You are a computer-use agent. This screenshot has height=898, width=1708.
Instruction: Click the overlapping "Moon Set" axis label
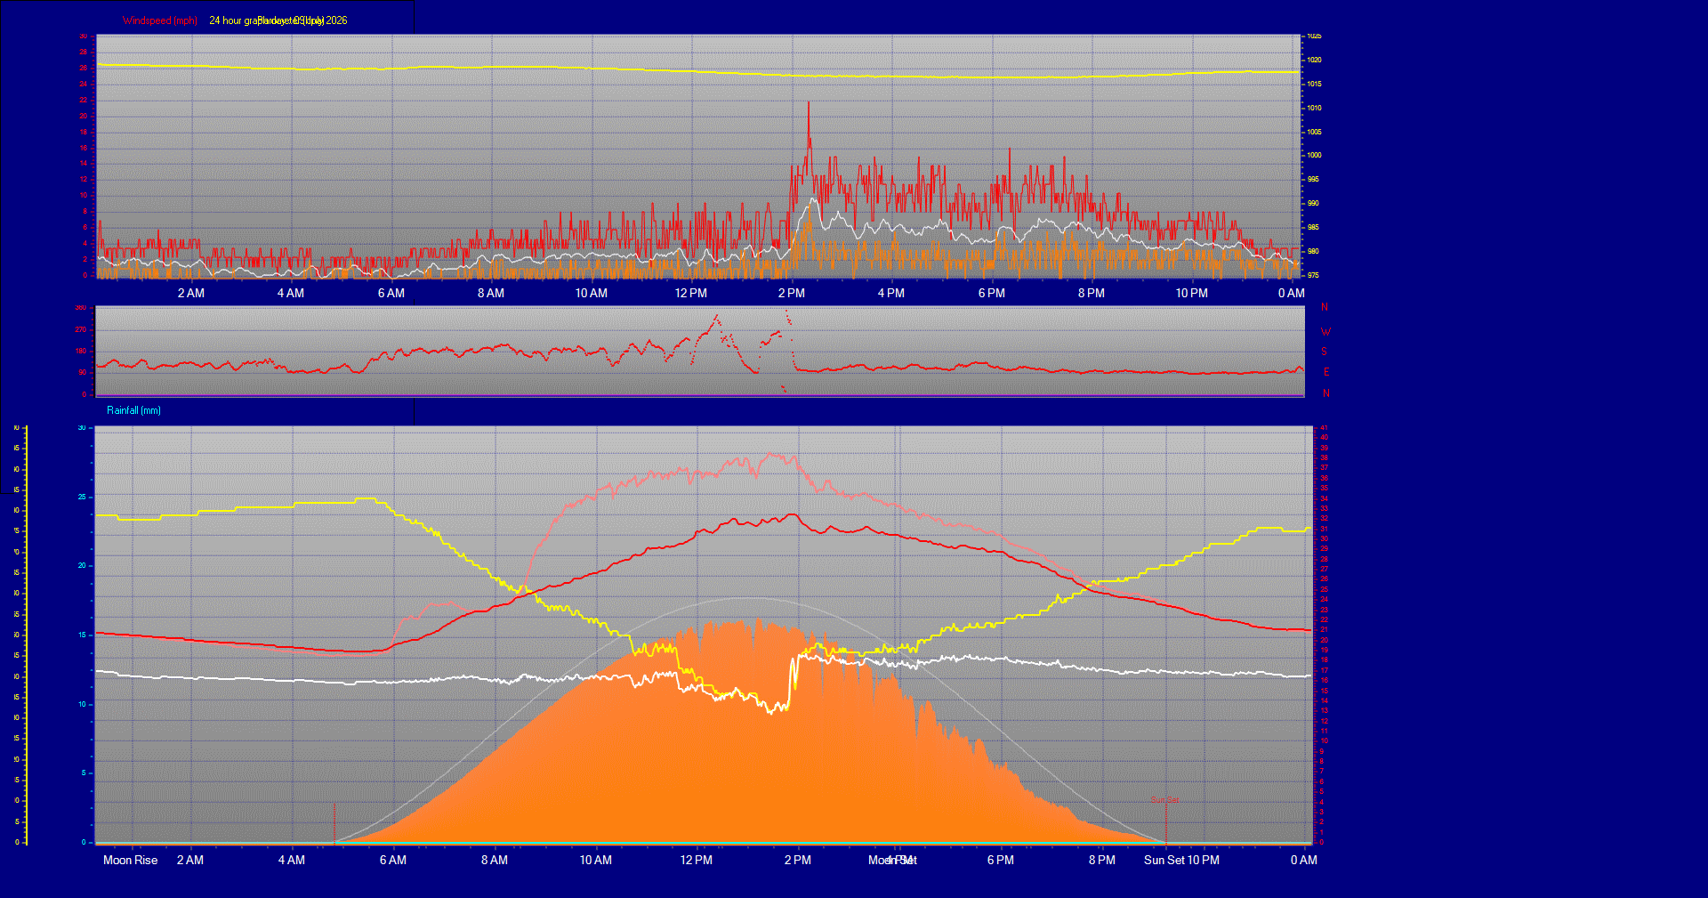pyautogui.click(x=892, y=860)
